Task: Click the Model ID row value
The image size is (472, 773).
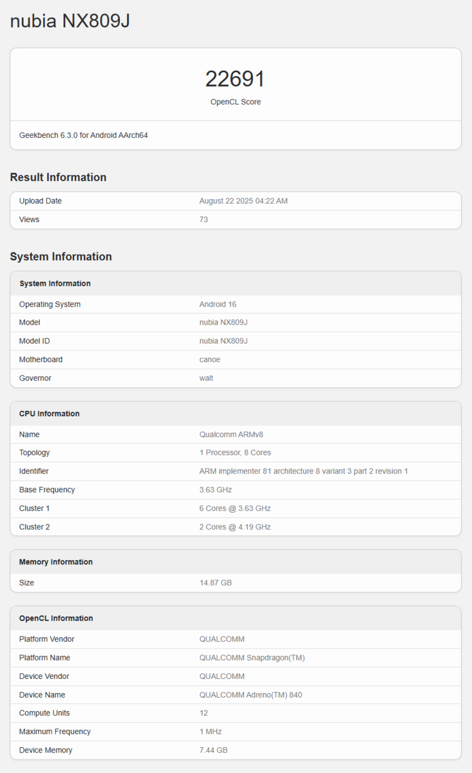Action: [x=223, y=341]
